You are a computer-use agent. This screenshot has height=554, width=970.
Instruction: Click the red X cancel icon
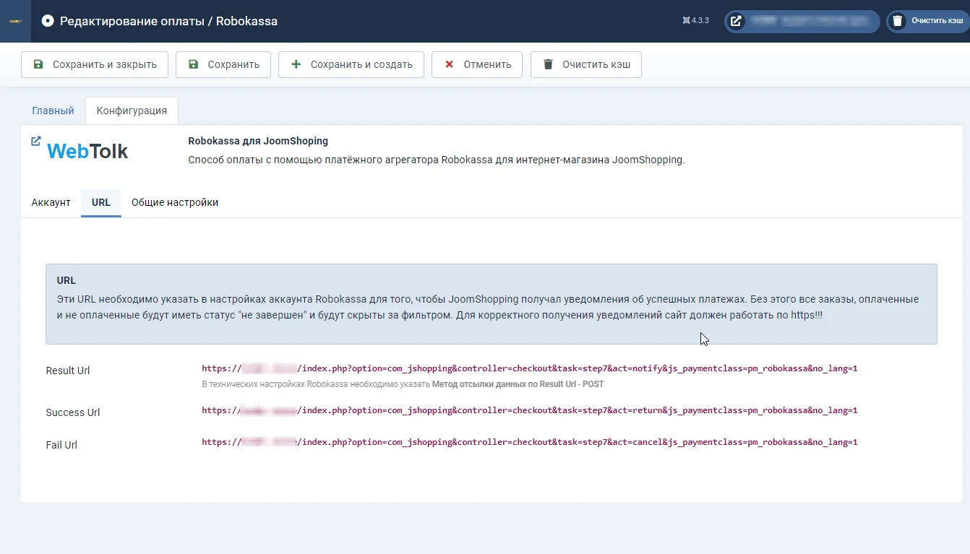tap(449, 64)
